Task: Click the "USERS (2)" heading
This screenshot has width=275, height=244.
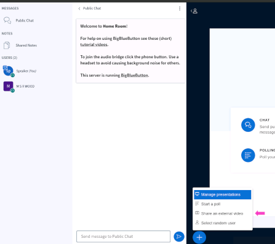Action: tap(9, 58)
